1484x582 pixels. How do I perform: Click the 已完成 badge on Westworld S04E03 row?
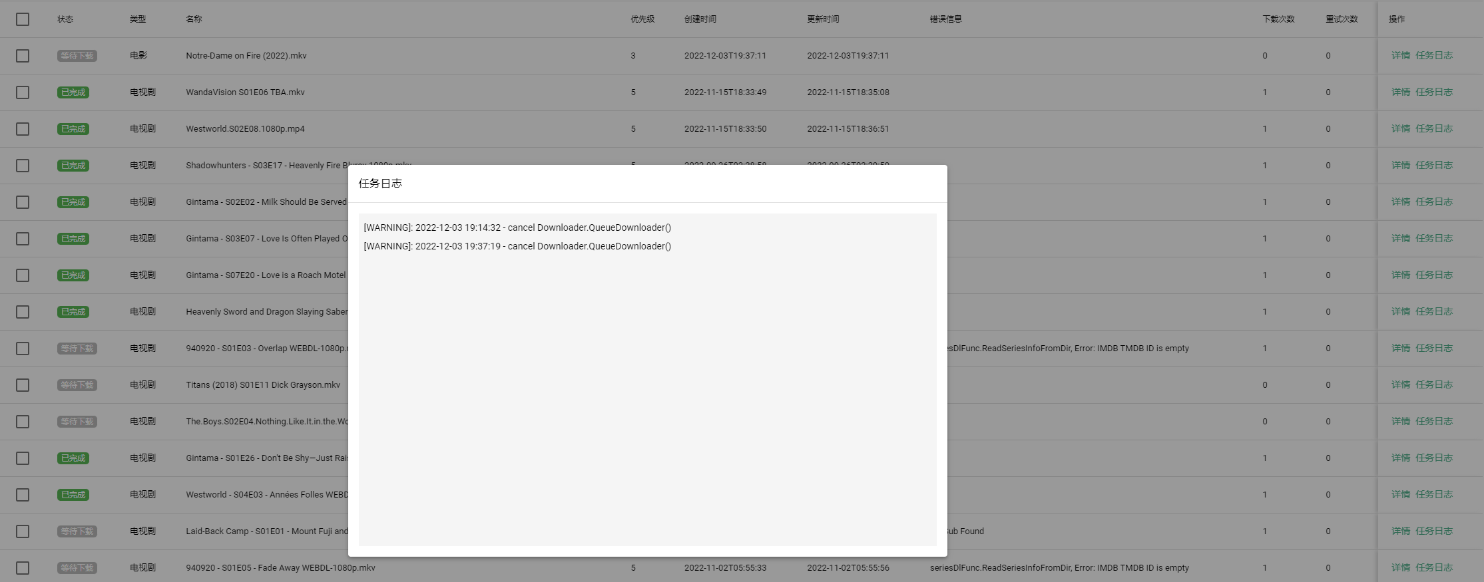pos(73,495)
